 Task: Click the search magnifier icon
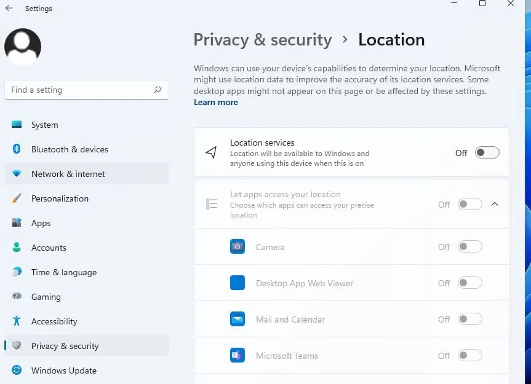[x=158, y=90]
